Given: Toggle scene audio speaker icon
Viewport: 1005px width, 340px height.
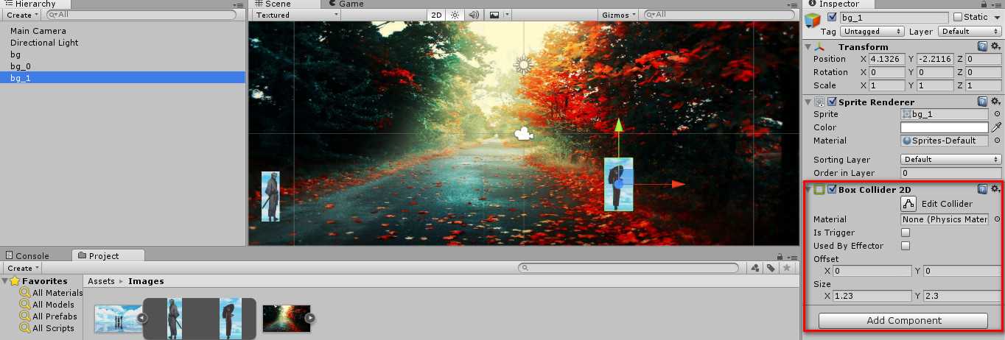Looking at the screenshot, I should pyautogui.click(x=473, y=15).
